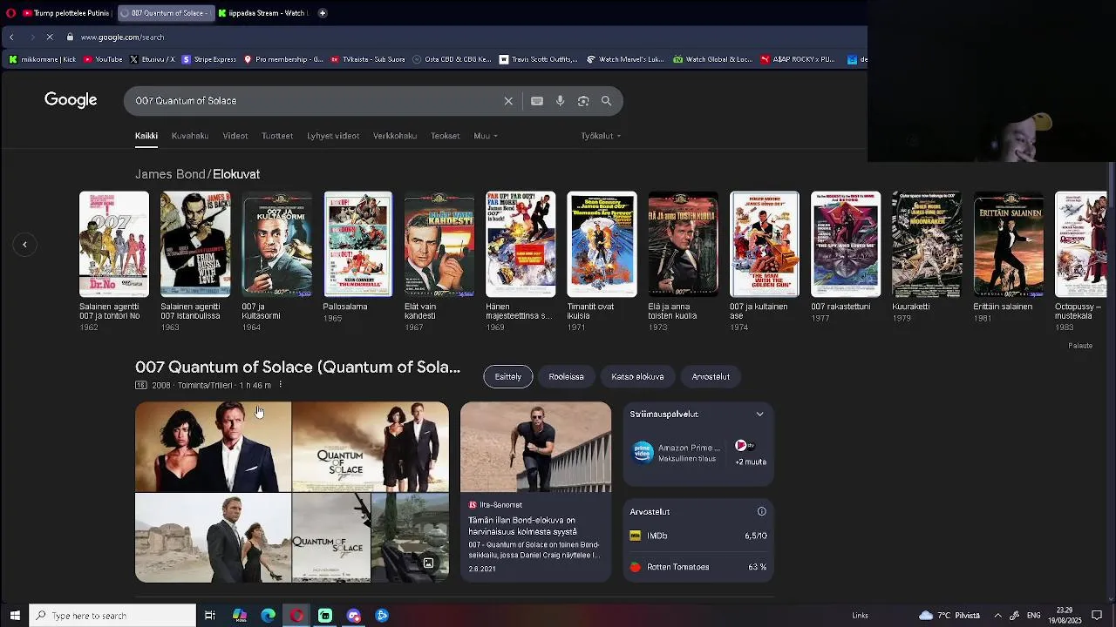
Task: Show the +2 muuta streaming services
Action: click(751, 453)
